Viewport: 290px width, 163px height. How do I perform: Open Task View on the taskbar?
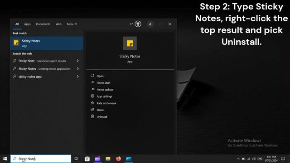(x=76, y=158)
